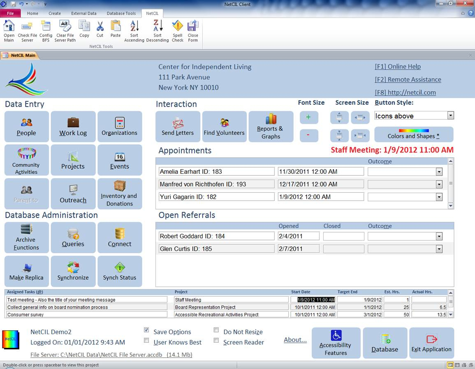Expand Outcome dropdown for Yuri Gagarin
Image resolution: width=475 pixels, height=369 pixels.
[439, 196]
